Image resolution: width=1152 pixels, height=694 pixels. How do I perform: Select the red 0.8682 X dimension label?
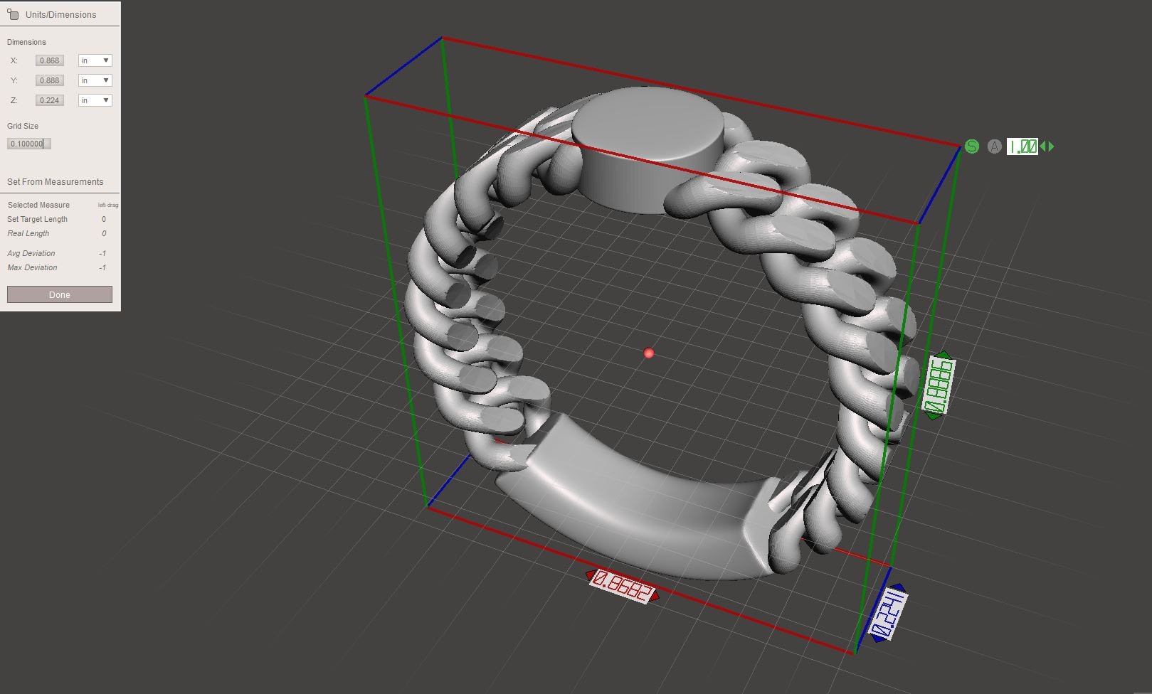point(623,586)
